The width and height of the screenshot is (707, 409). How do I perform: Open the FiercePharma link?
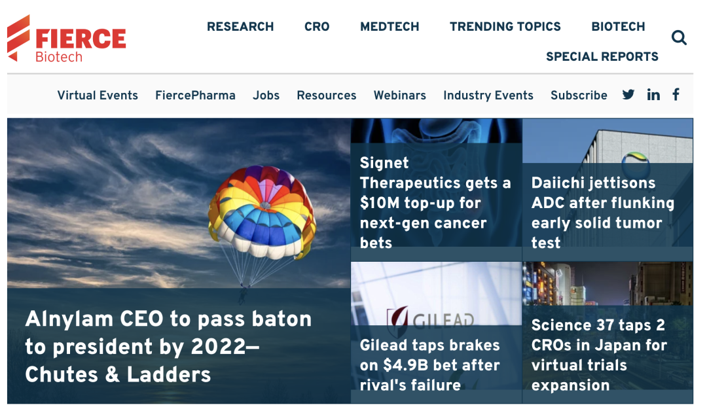coord(194,96)
